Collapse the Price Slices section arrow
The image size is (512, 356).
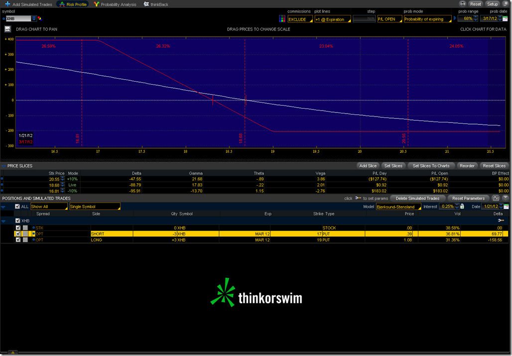tap(3, 166)
